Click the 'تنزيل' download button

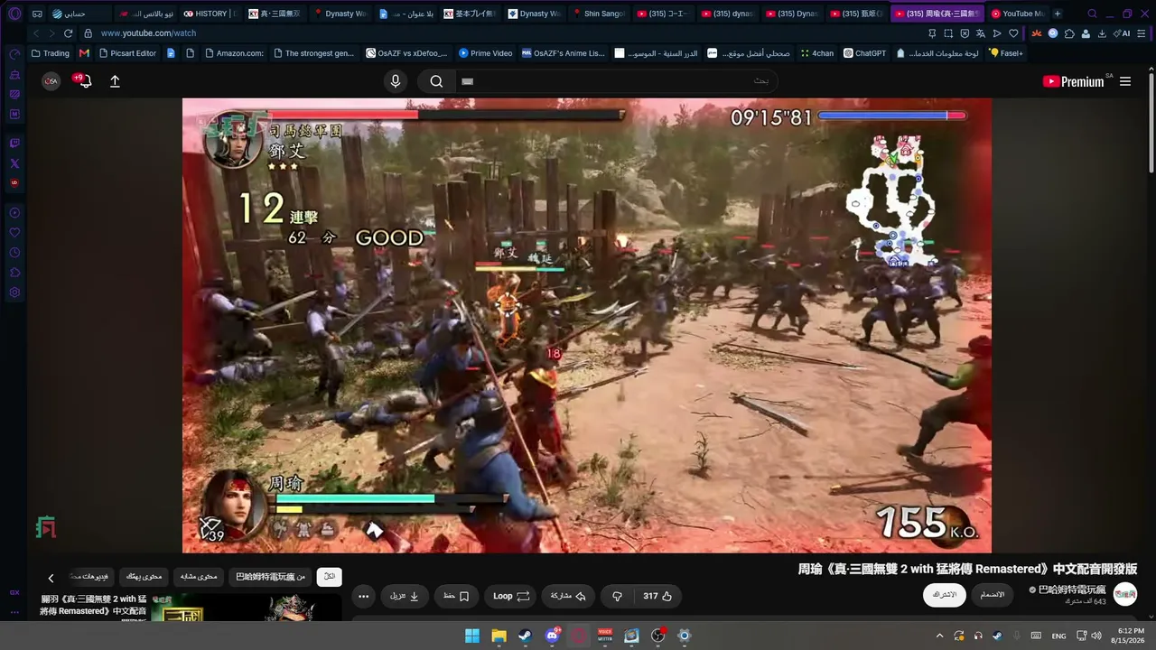coord(405,596)
